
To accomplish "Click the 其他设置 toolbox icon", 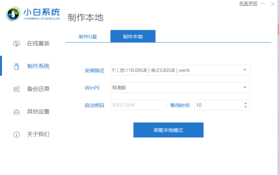I will (17, 112).
